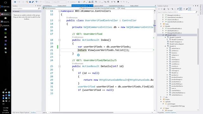
Task: Select the uploaded jpg image file
Action: click(x=177, y=106)
